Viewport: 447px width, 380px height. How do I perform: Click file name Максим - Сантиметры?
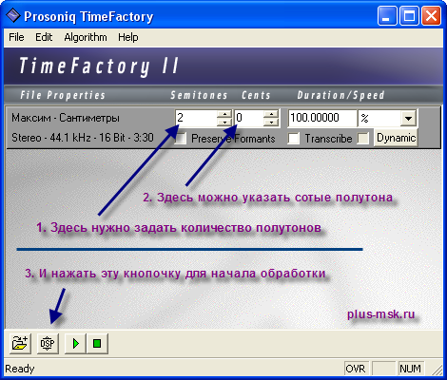(66, 118)
